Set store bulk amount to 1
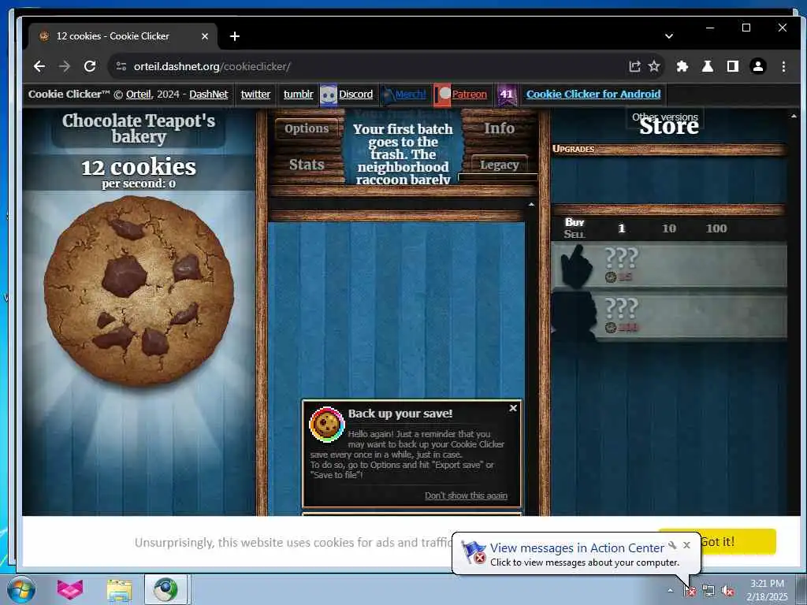 point(621,228)
